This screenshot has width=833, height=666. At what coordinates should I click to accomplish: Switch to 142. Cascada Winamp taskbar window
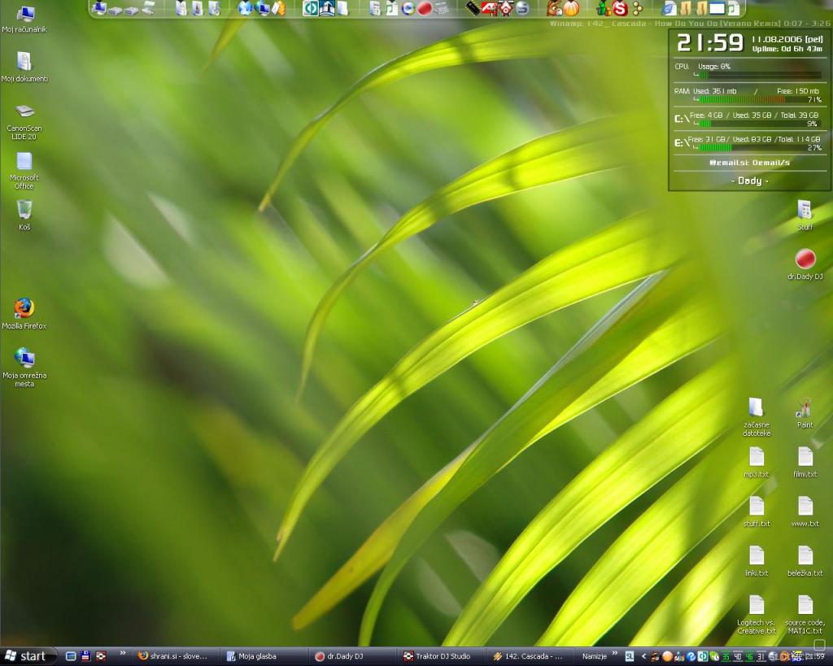pyautogui.click(x=529, y=656)
